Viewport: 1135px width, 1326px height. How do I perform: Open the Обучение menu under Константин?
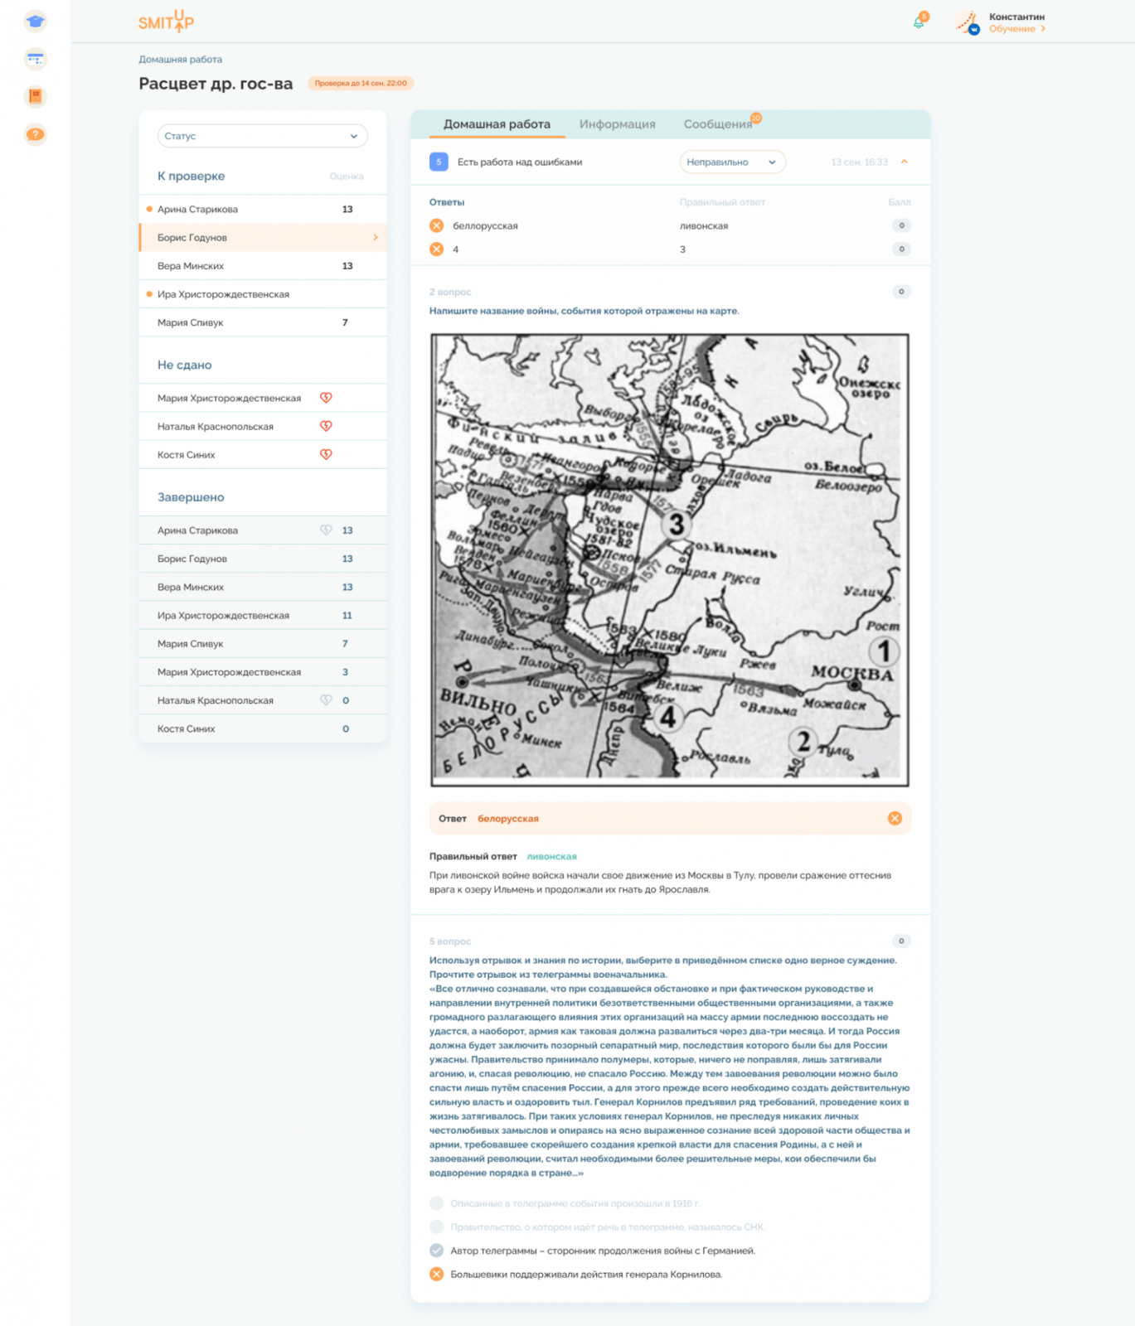tap(1016, 29)
